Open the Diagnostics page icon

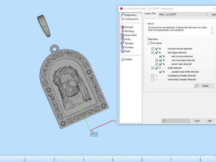point(122,15)
